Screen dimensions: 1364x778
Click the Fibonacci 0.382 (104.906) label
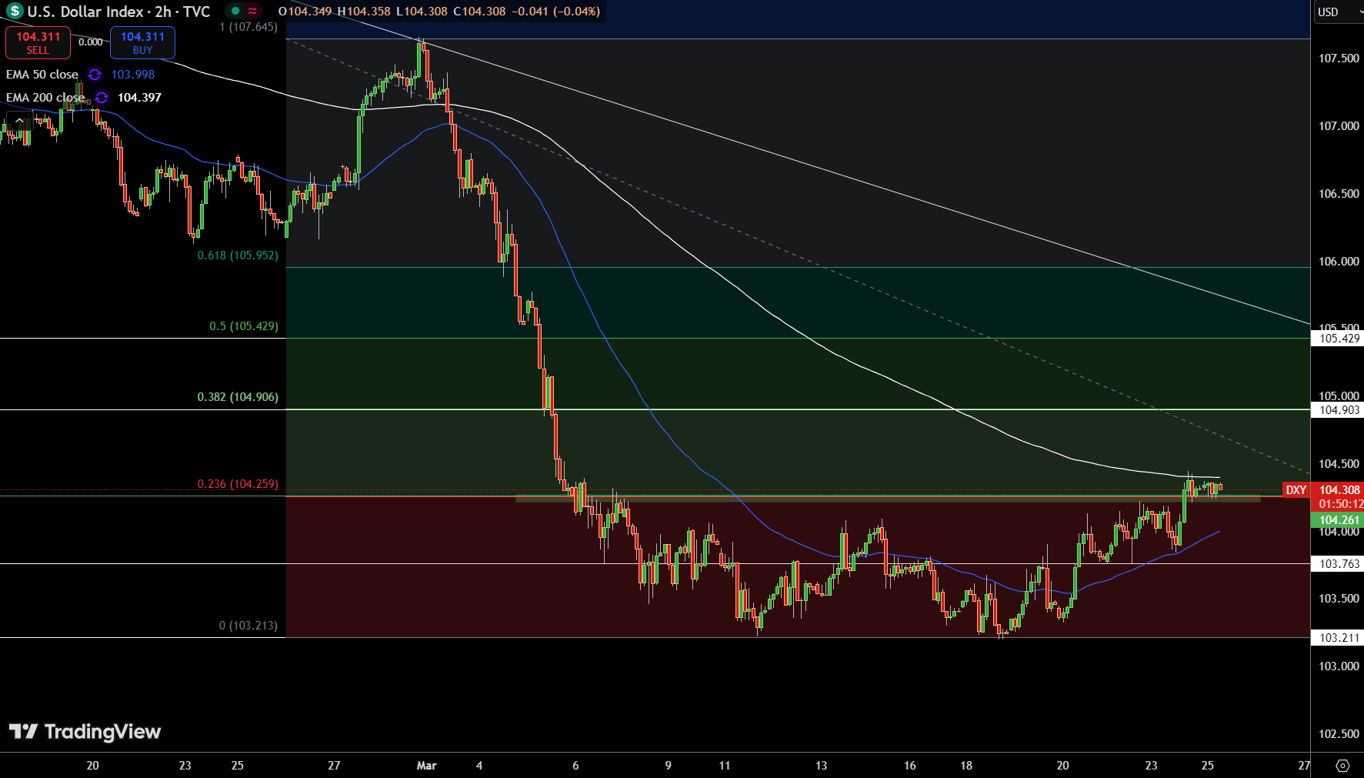[238, 397]
